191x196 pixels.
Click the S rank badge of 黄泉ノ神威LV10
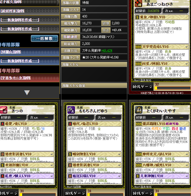137,17
